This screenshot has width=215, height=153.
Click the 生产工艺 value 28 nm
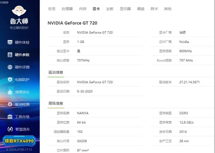point(184,141)
